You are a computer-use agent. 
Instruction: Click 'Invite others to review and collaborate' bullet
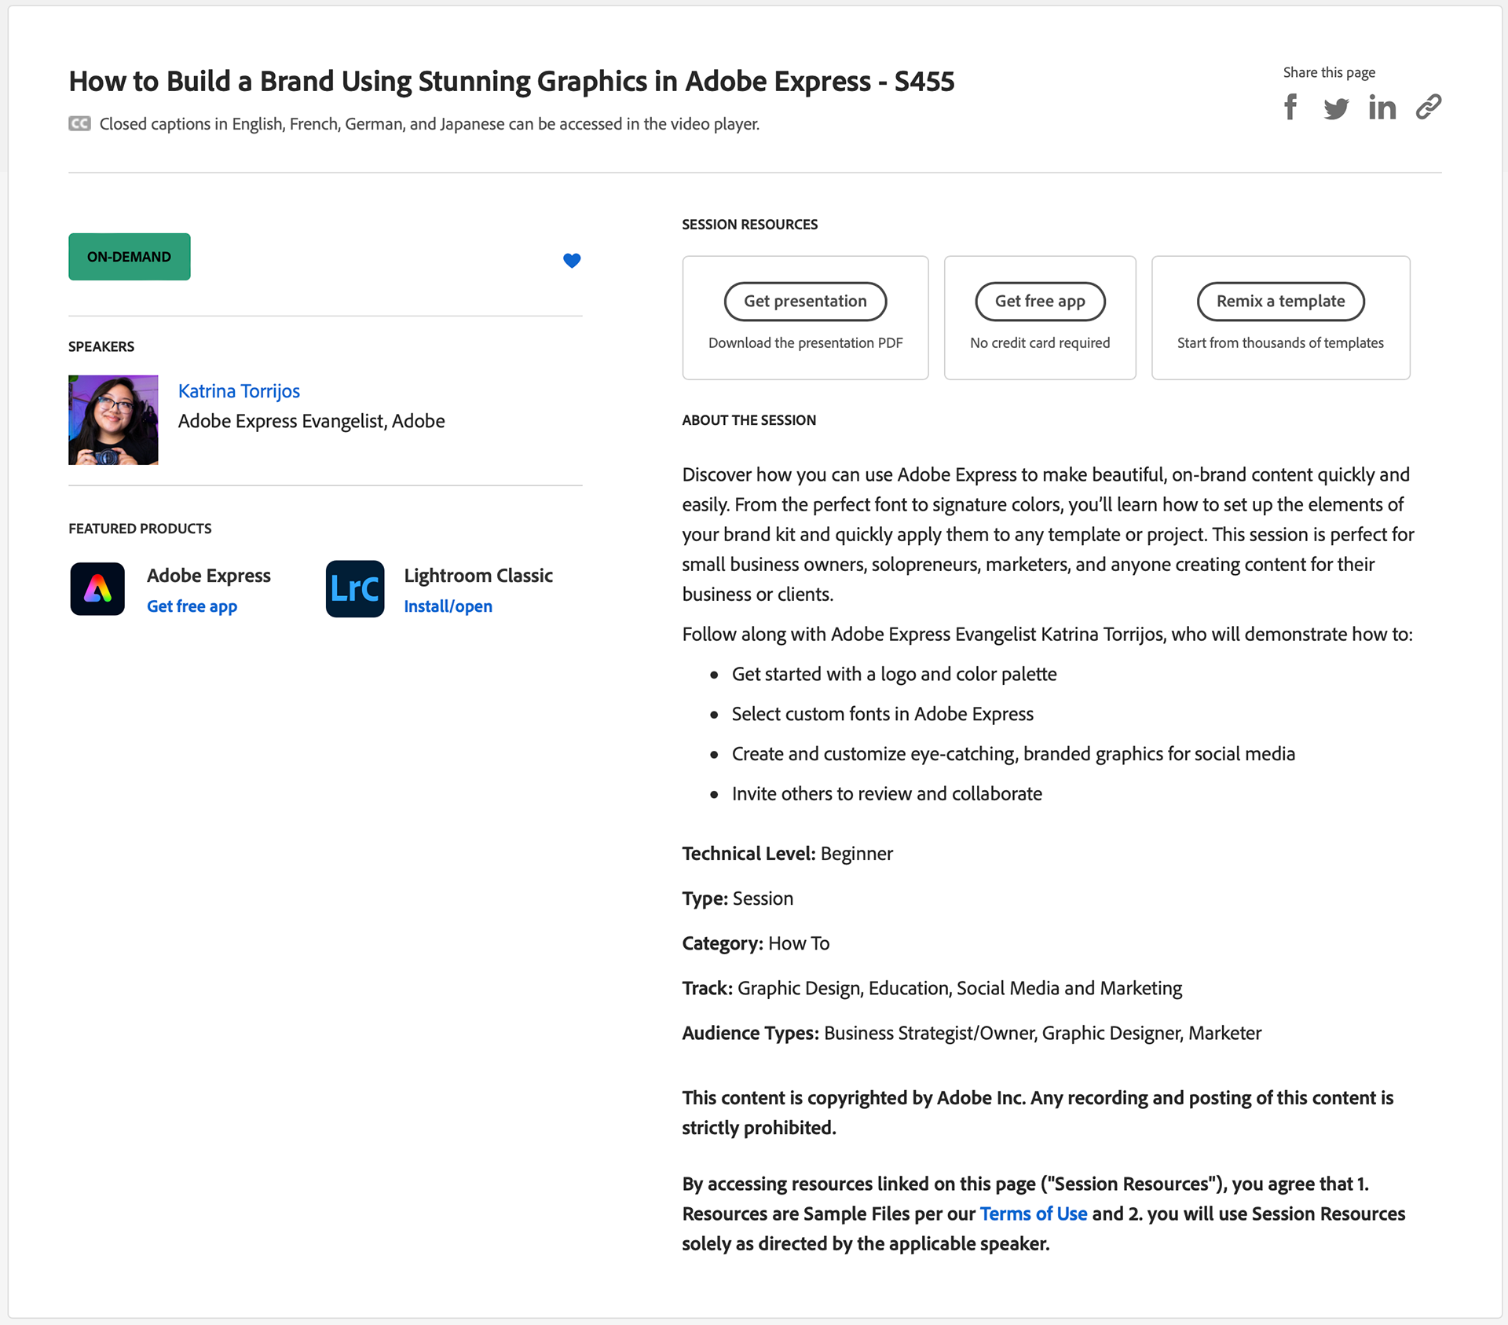tap(887, 794)
